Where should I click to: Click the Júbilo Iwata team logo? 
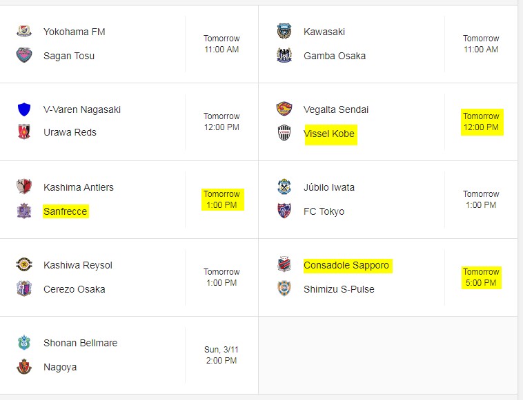(284, 187)
